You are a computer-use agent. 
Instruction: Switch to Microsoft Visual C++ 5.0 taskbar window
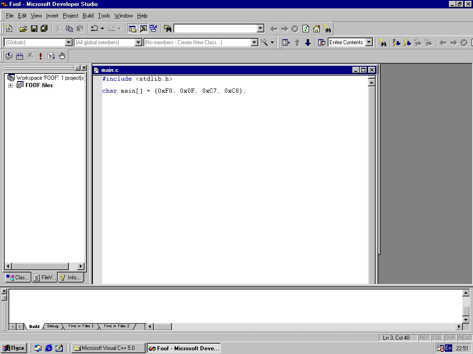point(108,348)
